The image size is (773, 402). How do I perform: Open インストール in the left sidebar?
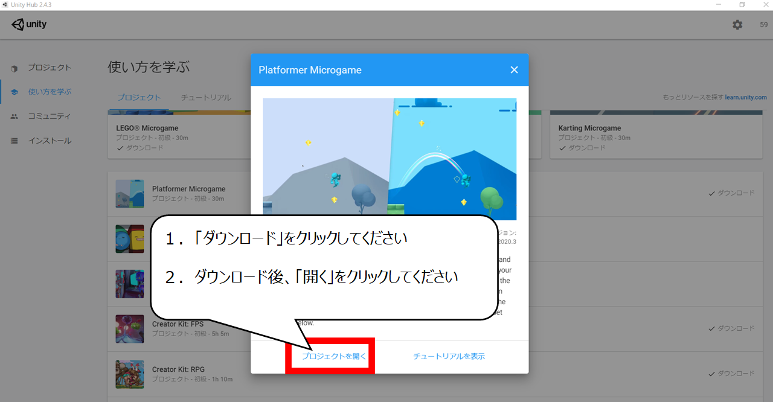tap(50, 141)
